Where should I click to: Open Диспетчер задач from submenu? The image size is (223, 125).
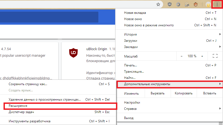[x=58, y=112]
